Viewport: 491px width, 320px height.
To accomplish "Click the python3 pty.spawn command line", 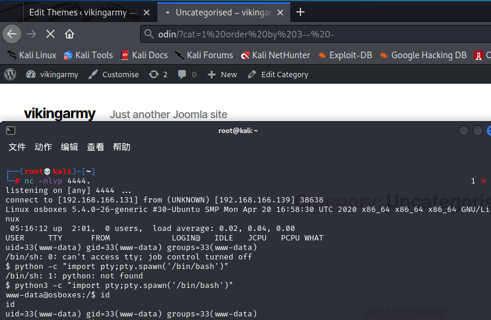I will (119, 286).
